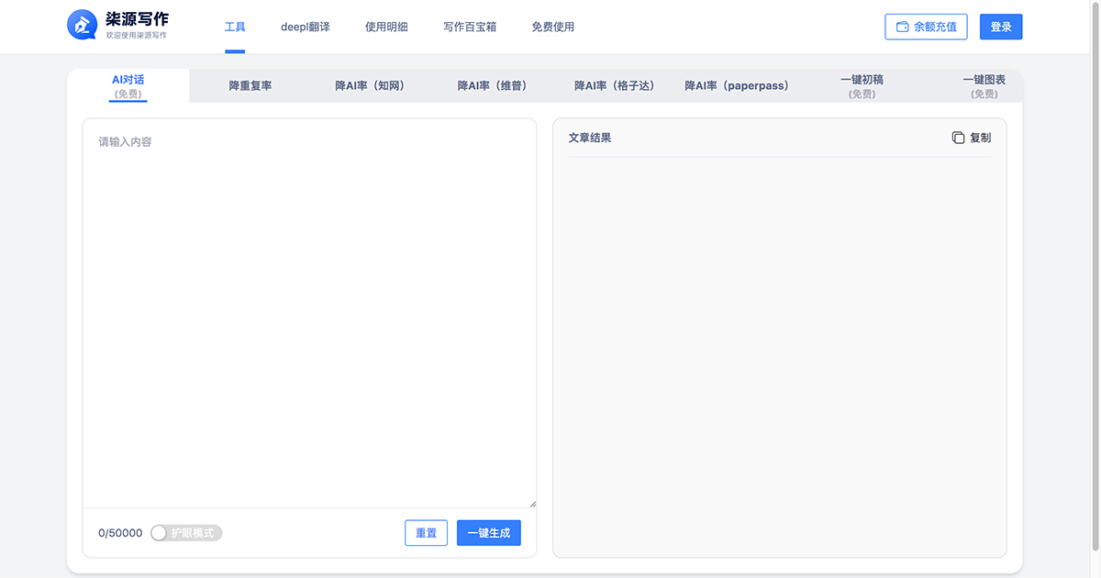The height and width of the screenshot is (578, 1101).
Task: Open 写作百宝箱 from the top navigation
Action: click(470, 27)
